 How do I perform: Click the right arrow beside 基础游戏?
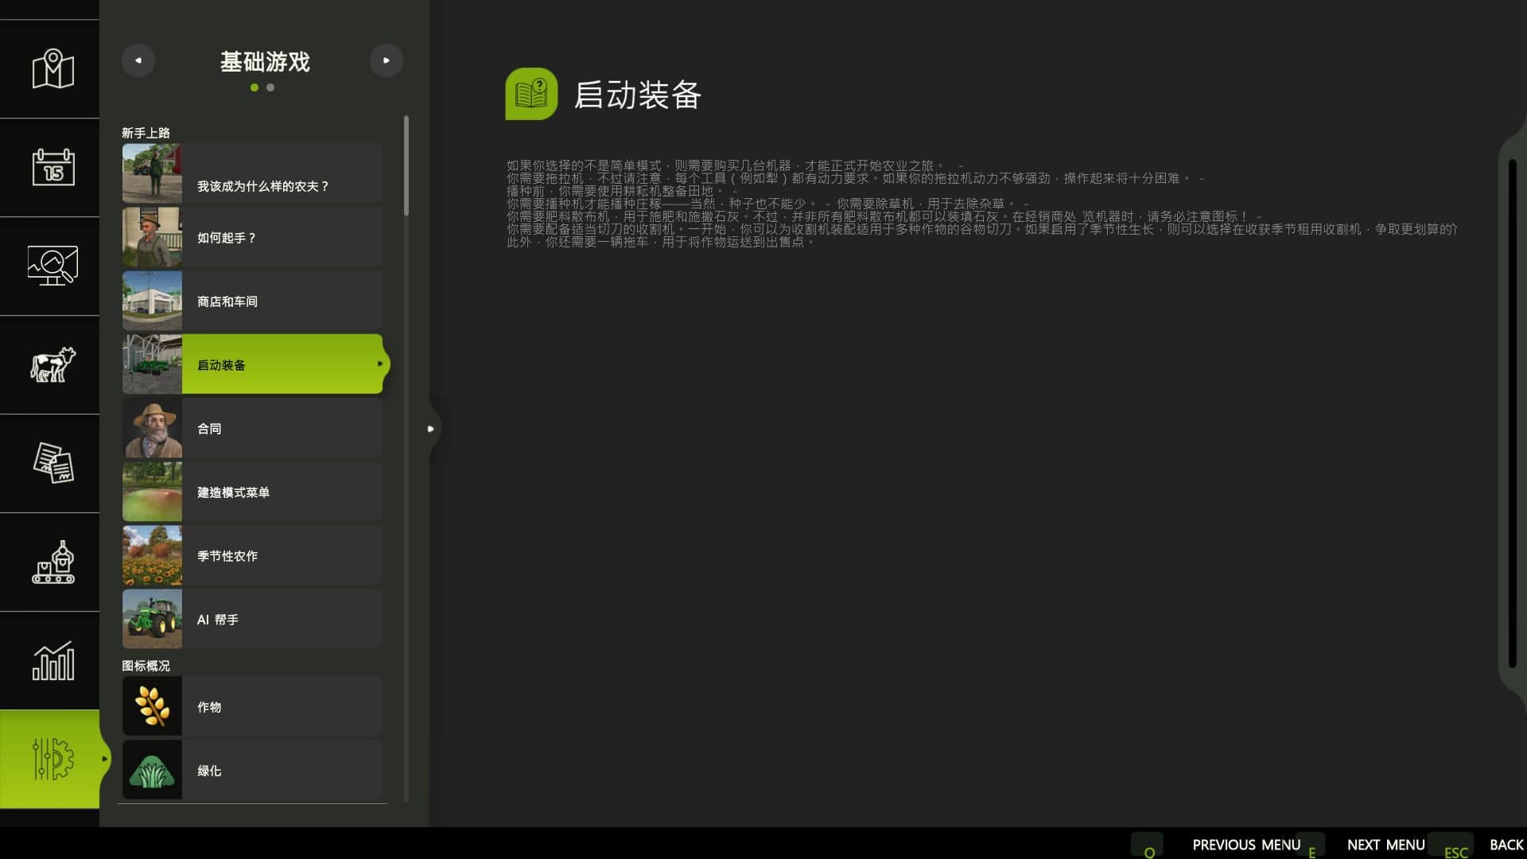(386, 60)
